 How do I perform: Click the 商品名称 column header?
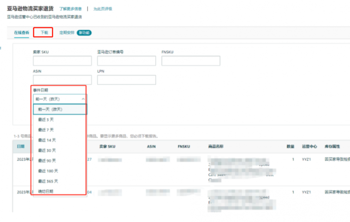216,146
